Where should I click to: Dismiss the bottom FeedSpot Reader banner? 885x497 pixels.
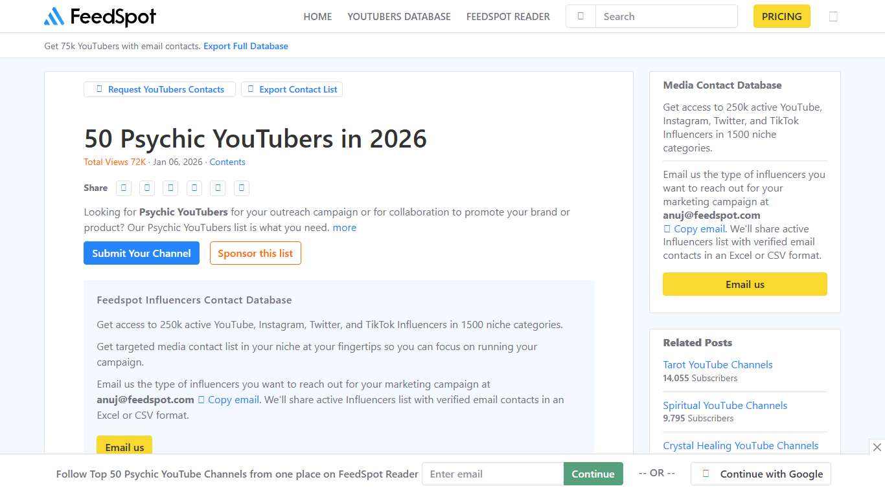tap(878, 447)
